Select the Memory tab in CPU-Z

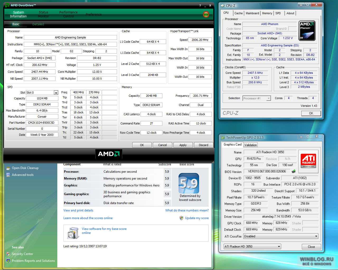[267, 13]
